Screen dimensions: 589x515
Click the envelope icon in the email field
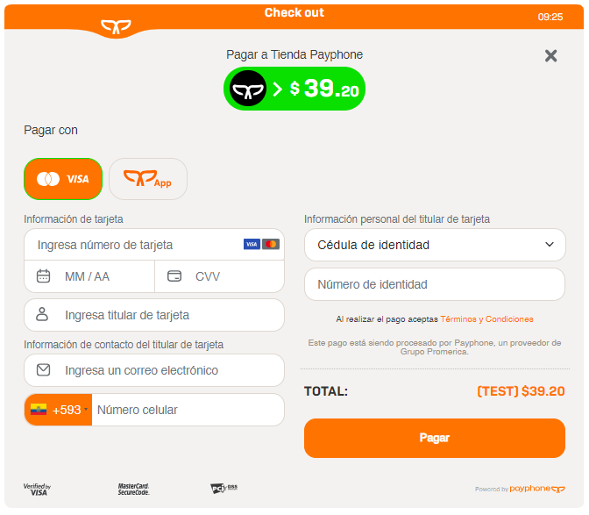pos(43,370)
